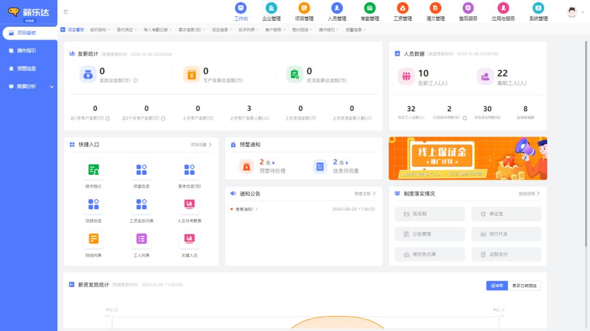Switch to the 签约凭证 tab
590x331 pixels.
click(x=125, y=29)
